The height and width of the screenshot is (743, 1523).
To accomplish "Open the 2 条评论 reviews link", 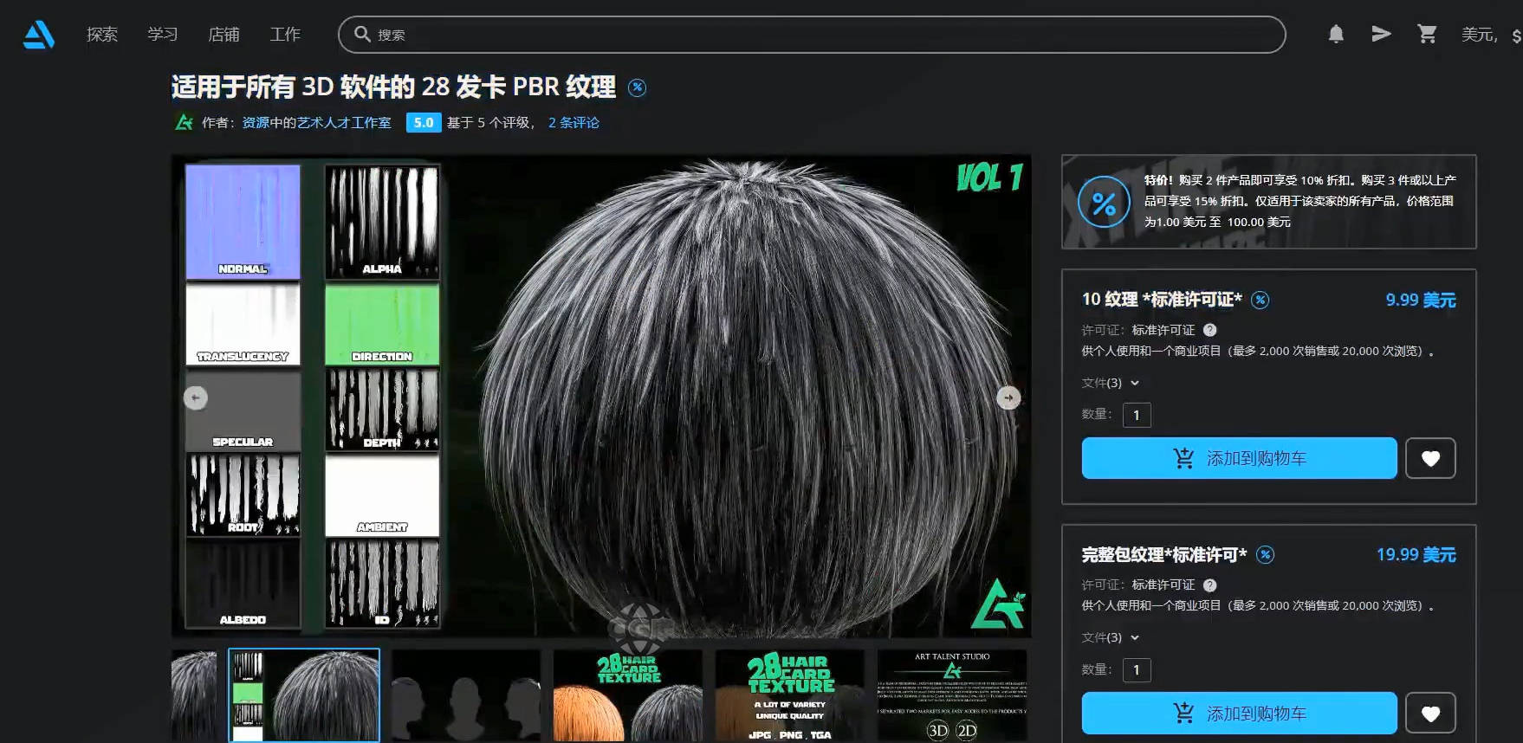I will pyautogui.click(x=574, y=123).
